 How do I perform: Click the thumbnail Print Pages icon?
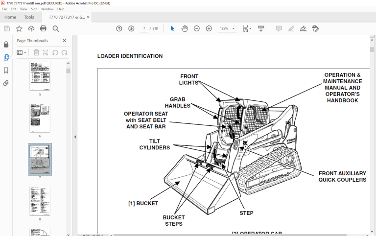click(46, 52)
